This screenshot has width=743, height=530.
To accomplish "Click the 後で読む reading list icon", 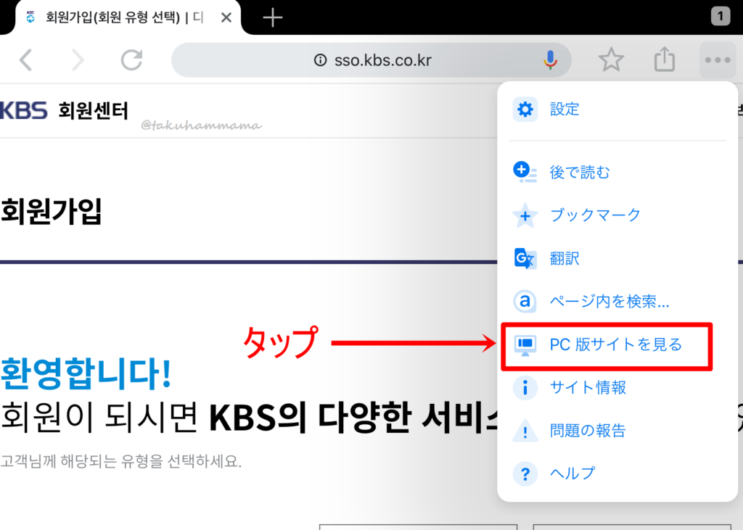I will click(525, 172).
